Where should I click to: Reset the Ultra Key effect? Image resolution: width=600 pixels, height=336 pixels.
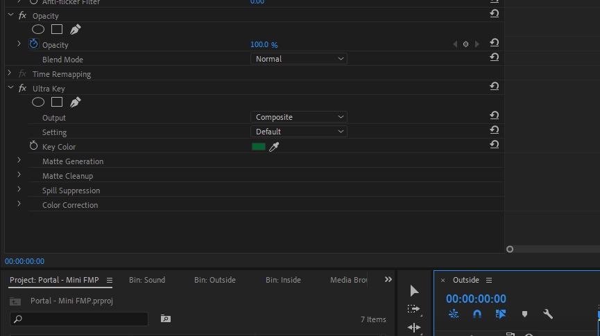pos(495,87)
